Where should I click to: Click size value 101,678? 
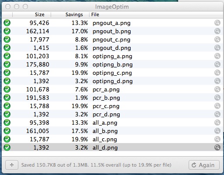pyautogui.click(x=38, y=89)
